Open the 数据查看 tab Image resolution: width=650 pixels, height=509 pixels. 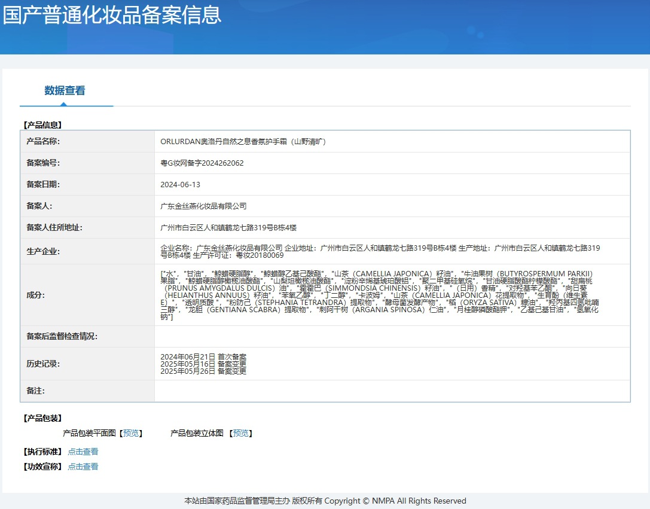click(65, 91)
